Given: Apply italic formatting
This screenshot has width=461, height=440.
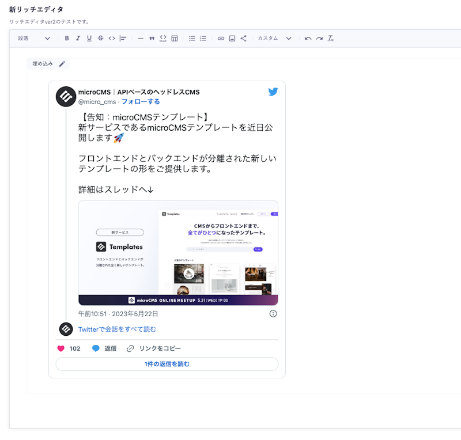Looking at the screenshot, I should (78, 39).
